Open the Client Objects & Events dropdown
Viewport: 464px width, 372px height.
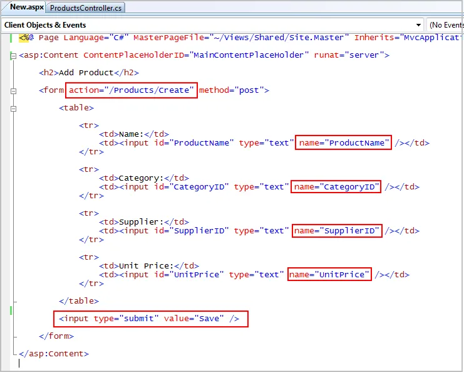(418, 25)
